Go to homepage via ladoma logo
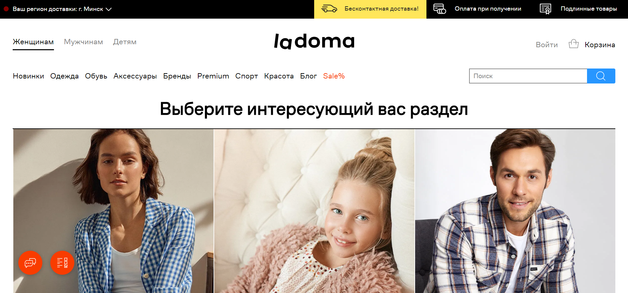 coord(314,41)
